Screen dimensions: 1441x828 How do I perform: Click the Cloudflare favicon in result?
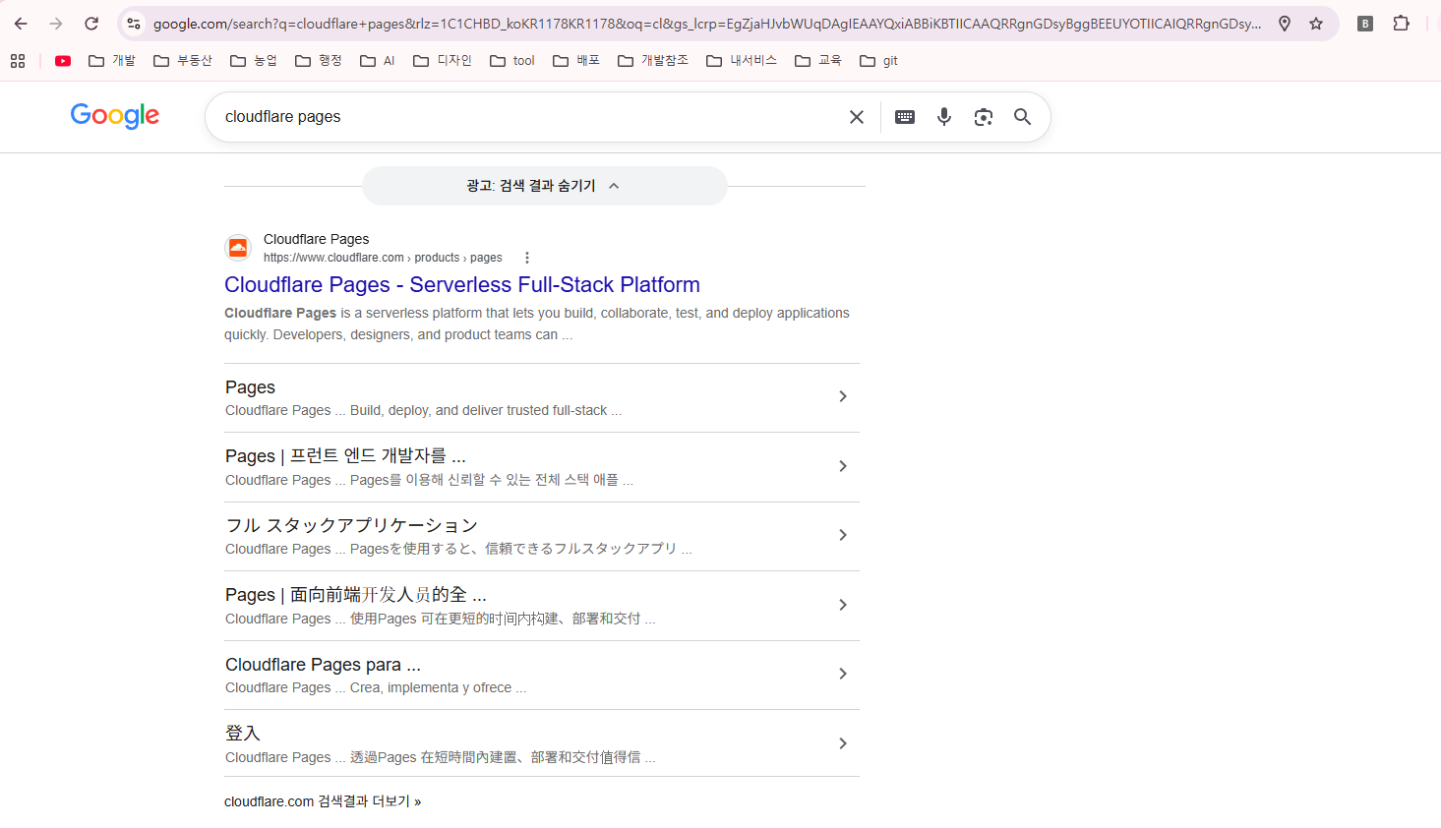point(238,248)
